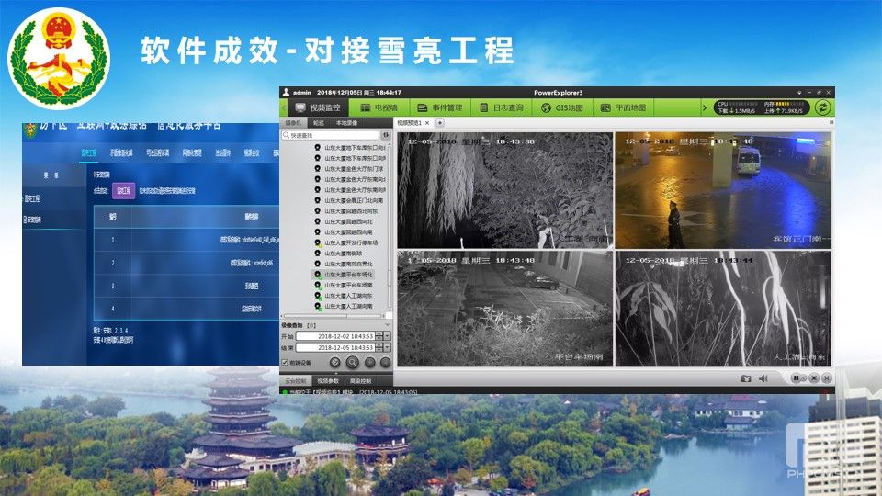Image resolution: width=882 pixels, height=496 pixels.
Task: Click the green circular refresh icon
Action: [x=822, y=107]
